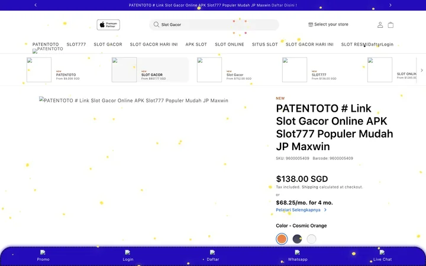Screen dimensions: 426x266
Task: Click the Promo icon in bottom bar
Action: pos(43,253)
